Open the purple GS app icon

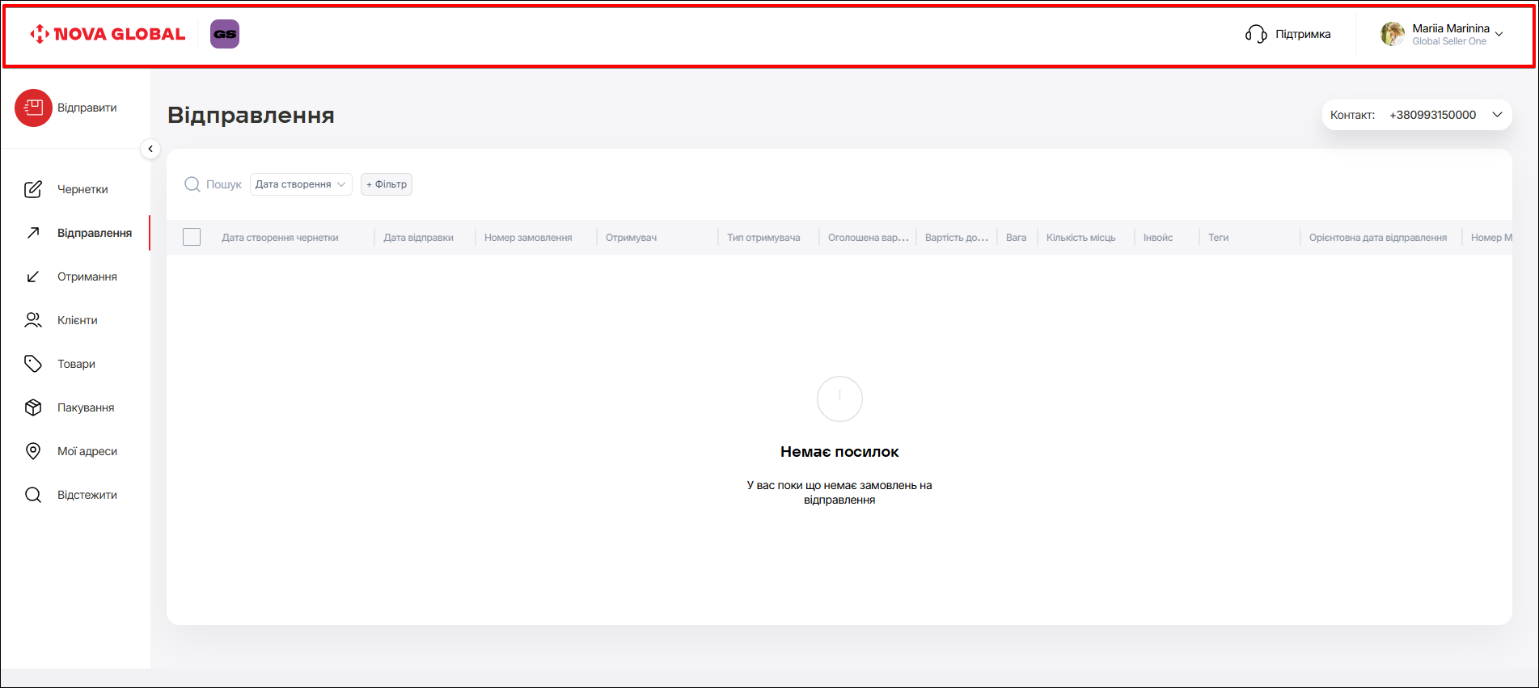[225, 34]
